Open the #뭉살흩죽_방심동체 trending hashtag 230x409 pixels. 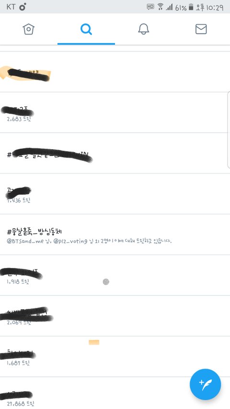pyautogui.click(x=115, y=234)
